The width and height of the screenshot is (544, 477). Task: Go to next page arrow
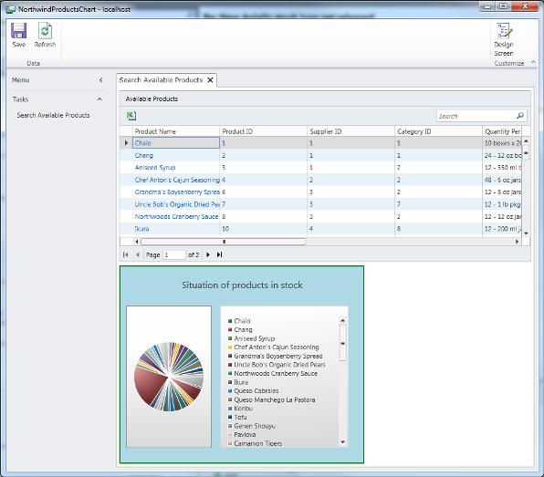click(208, 254)
